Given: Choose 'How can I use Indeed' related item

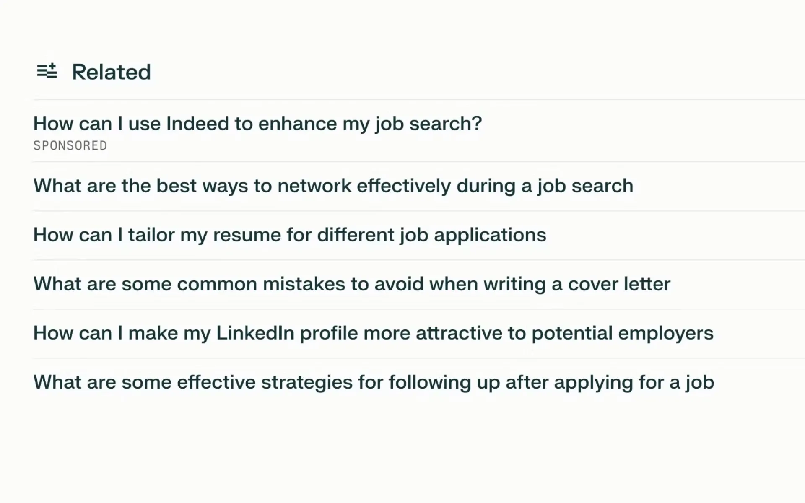Looking at the screenshot, I should click(257, 124).
